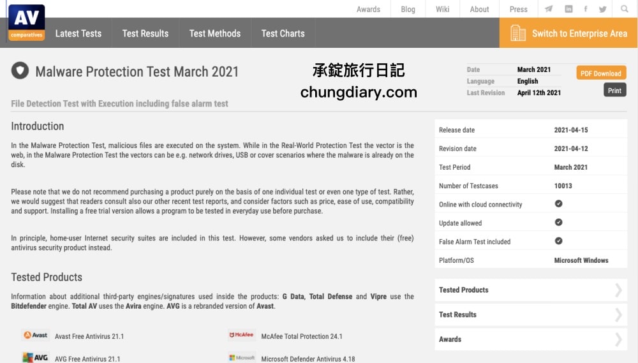Click Last Revision April 12th 2021

[538, 93]
